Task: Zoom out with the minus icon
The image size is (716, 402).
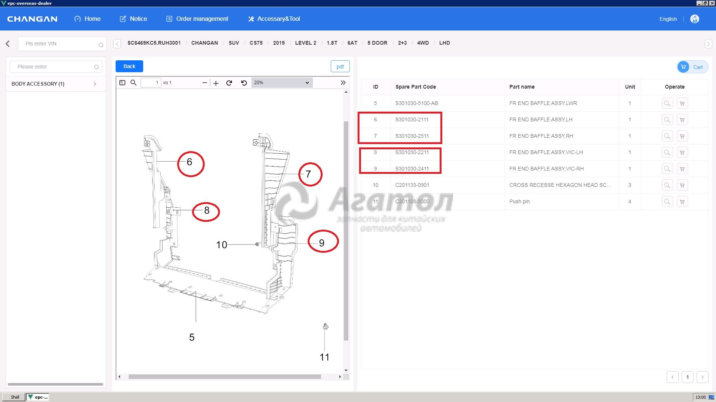Action: [x=204, y=83]
